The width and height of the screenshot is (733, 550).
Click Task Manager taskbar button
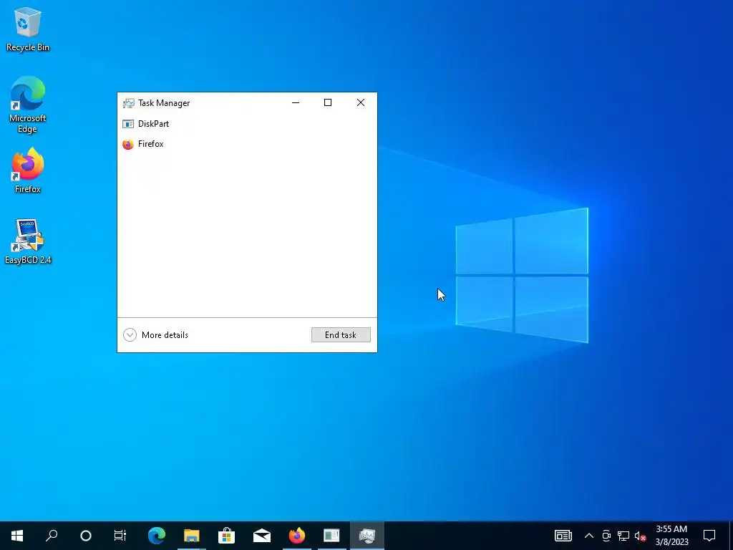(367, 536)
